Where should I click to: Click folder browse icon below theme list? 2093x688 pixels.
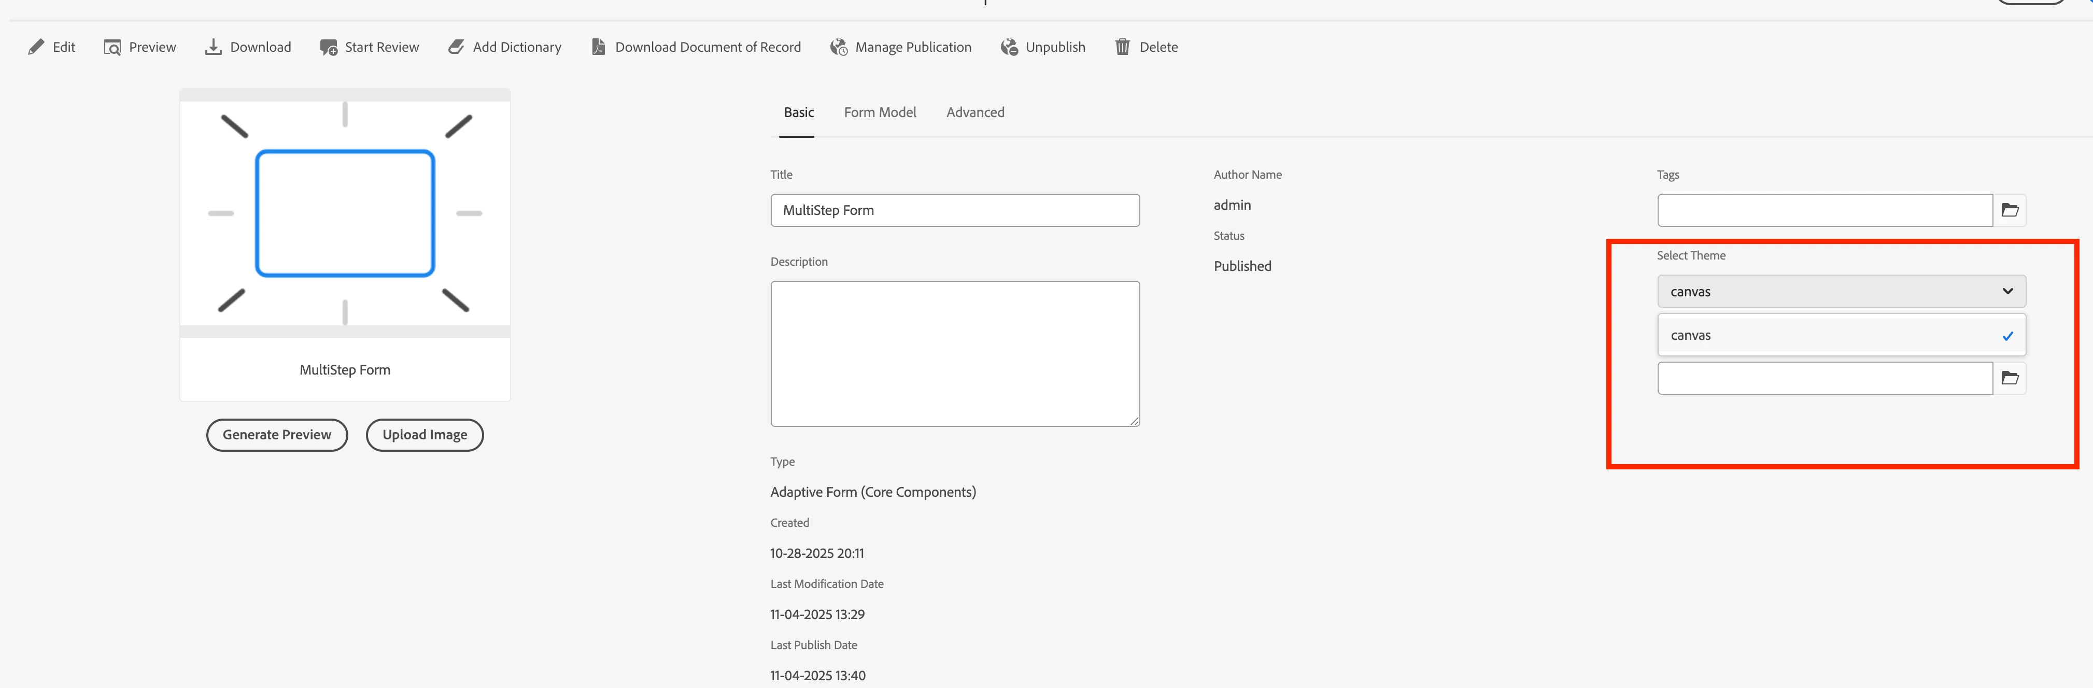coord(2010,379)
